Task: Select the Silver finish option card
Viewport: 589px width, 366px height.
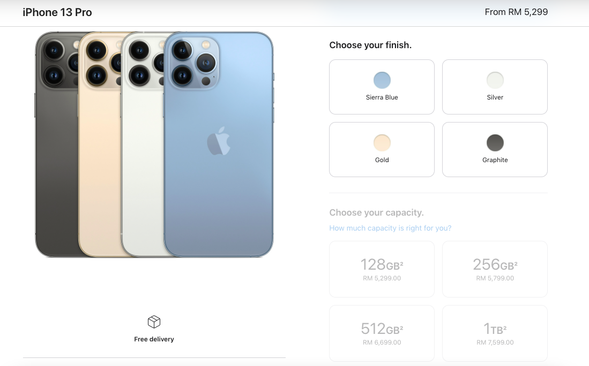Action: pos(495,87)
